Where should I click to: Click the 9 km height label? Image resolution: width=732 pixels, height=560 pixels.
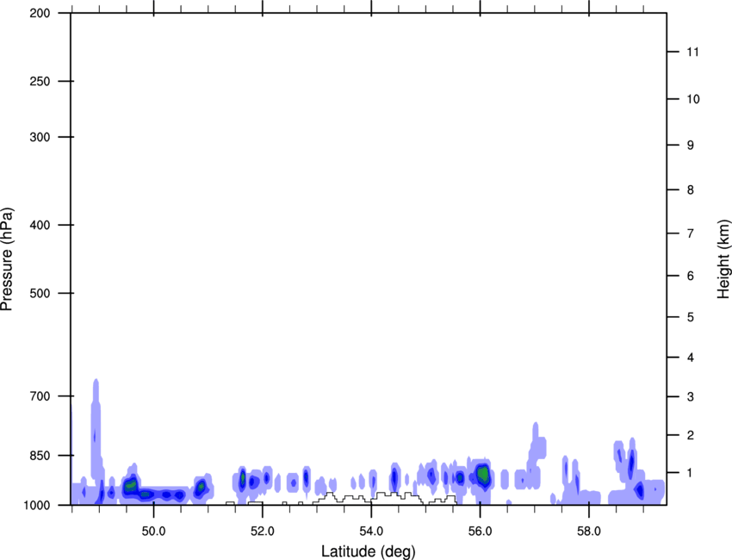(691, 146)
